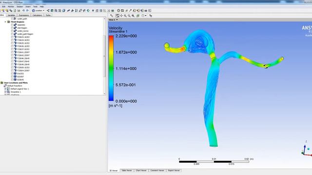This screenshot has height=175, width=312.
Task: Uncheck the Default Legend View 1 checkbox
Action: pyautogui.click(x=5, y=89)
